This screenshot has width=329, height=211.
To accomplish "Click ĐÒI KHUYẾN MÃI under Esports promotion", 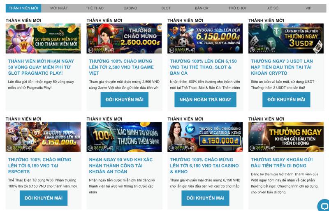I will click(x=44, y=198).
